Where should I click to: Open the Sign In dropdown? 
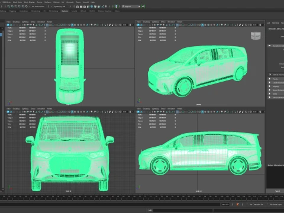pyautogui.click(x=131, y=7)
